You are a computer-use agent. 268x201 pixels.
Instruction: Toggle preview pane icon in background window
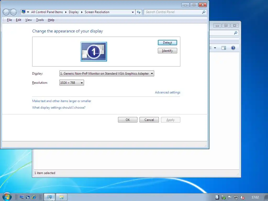click(x=224, y=48)
